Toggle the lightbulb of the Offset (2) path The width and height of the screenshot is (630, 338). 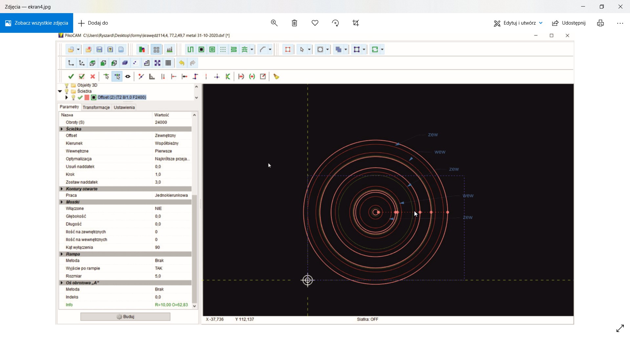(x=73, y=98)
